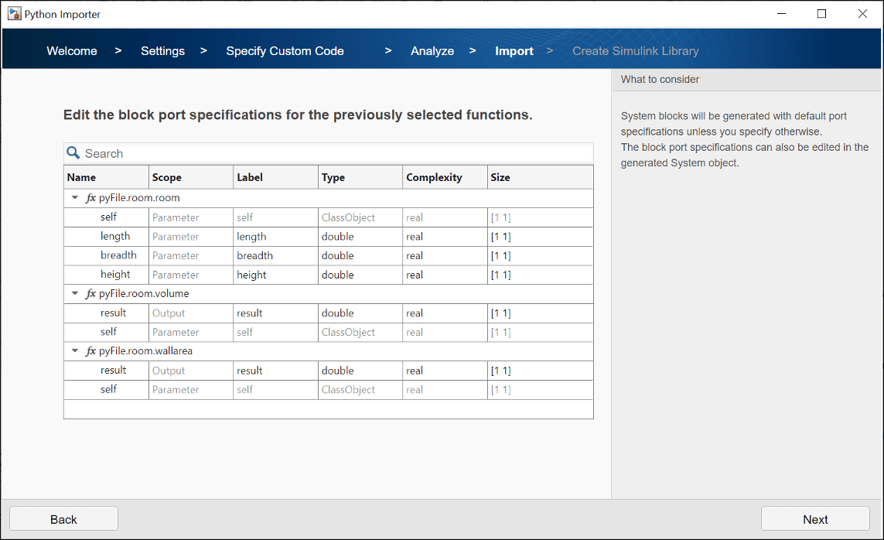The height and width of the screenshot is (540, 884).
Task: Open the Type cell for height
Action: click(x=360, y=275)
